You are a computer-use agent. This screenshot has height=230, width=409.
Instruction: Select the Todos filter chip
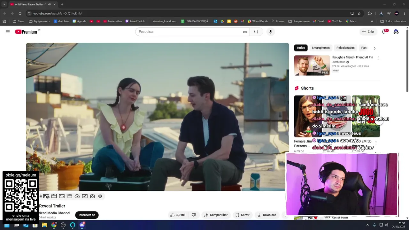pos(301,48)
